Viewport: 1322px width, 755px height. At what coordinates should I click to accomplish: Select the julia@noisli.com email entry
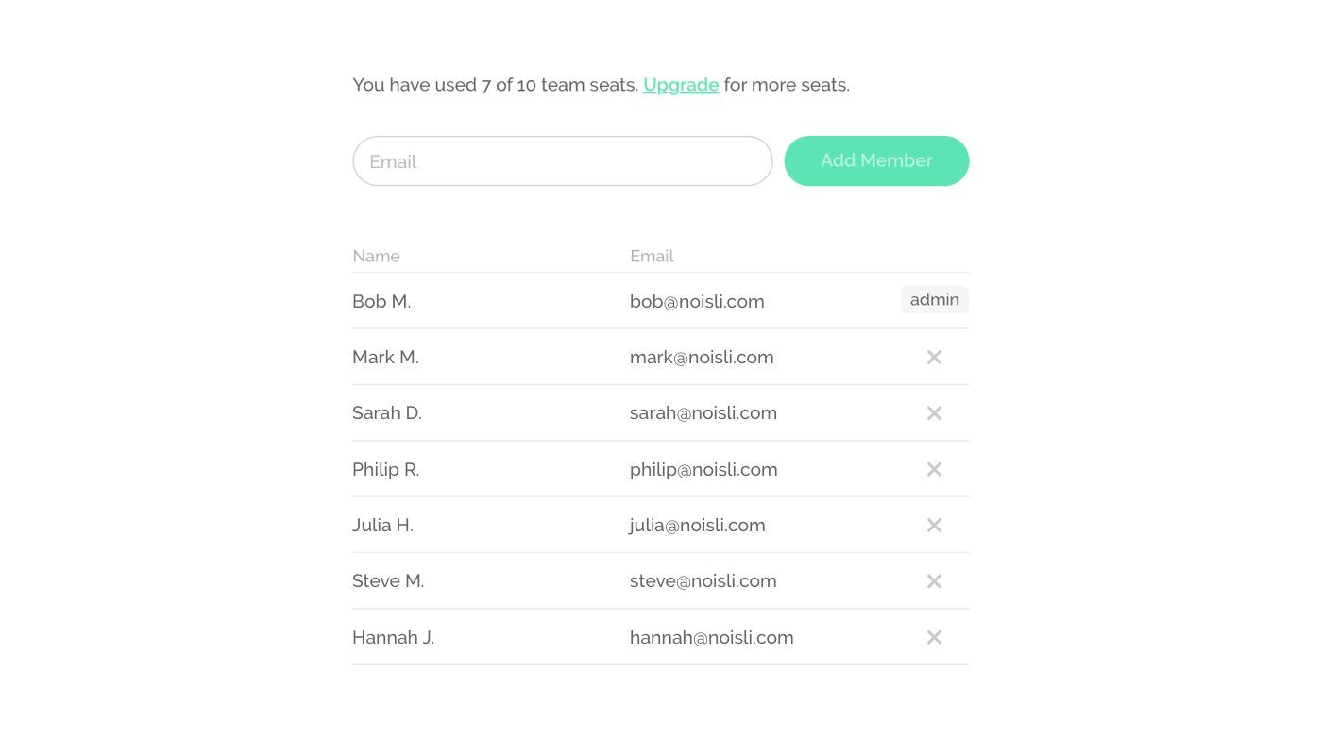pos(698,525)
